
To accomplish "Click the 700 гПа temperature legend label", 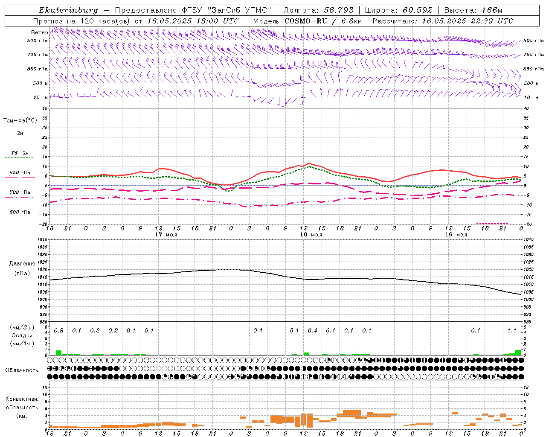I will click(x=20, y=192).
